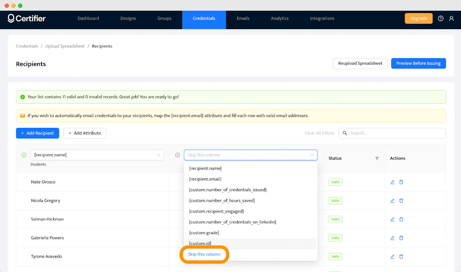Image resolution: width=461 pixels, height=272 pixels.
Task: Click the Add Attribute button
Action: coord(85,133)
